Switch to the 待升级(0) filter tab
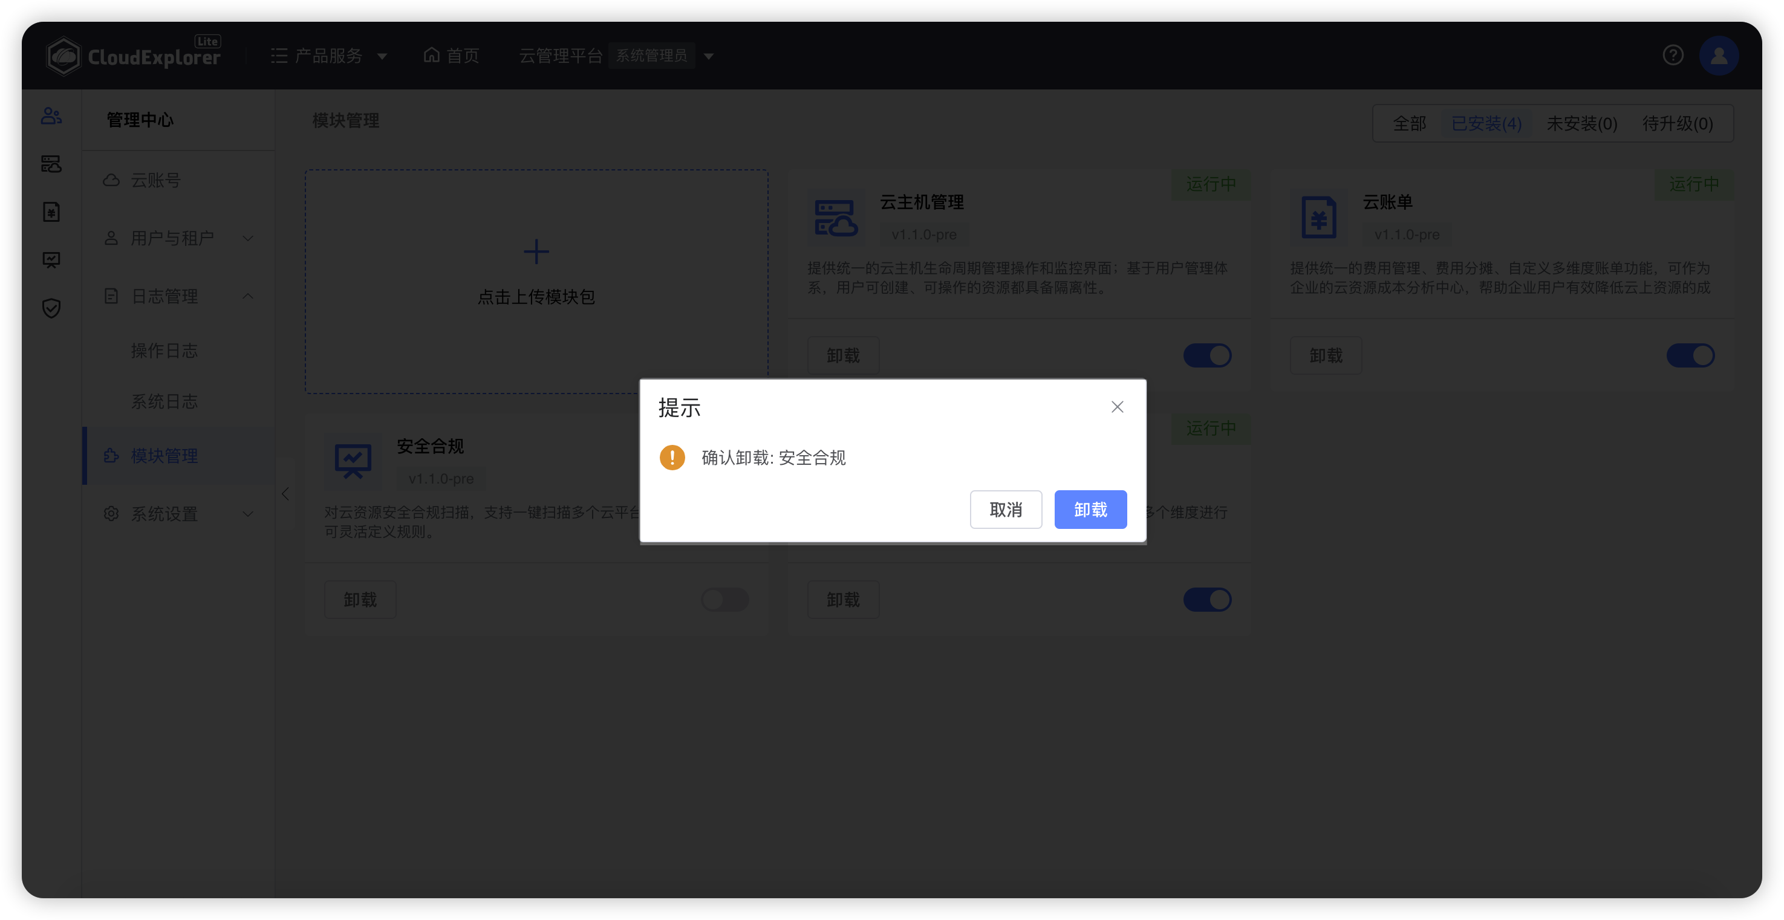The width and height of the screenshot is (1784, 920). [x=1678, y=123]
